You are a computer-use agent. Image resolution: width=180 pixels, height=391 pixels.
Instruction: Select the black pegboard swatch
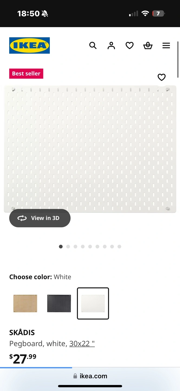pyautogui.click(x=59, y=303)
